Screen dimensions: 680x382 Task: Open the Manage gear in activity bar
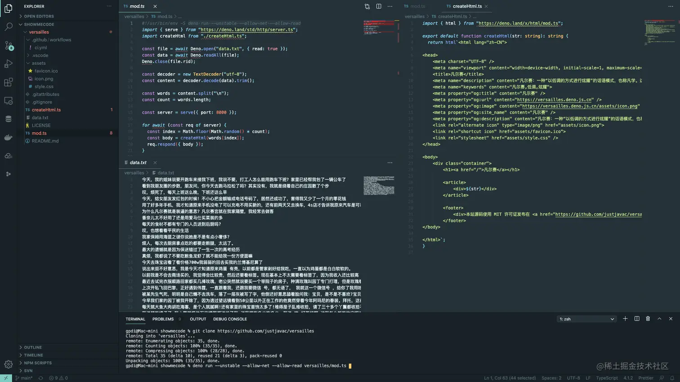(x=8, y=364)
